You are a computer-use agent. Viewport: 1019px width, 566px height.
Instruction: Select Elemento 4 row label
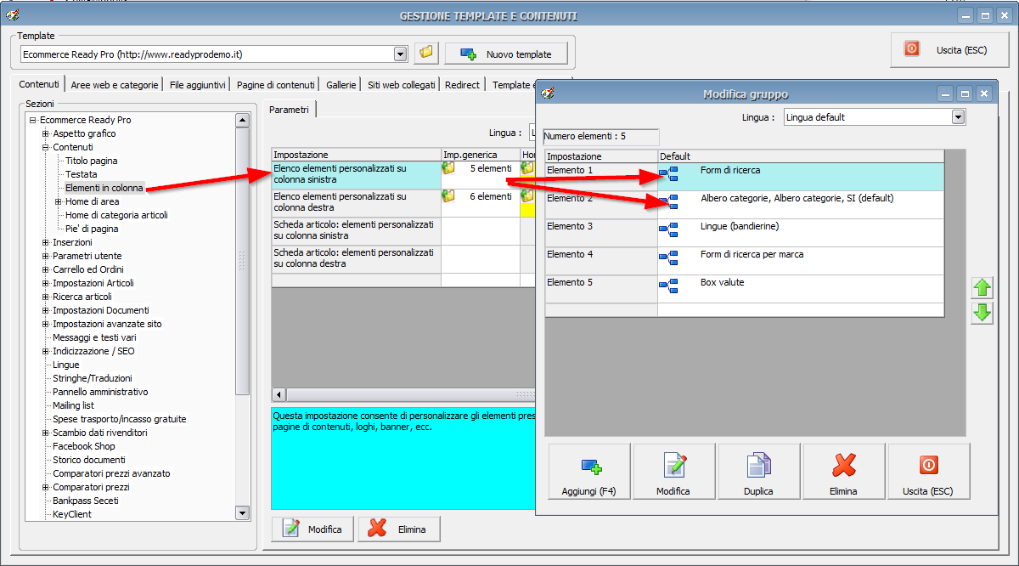601,261
